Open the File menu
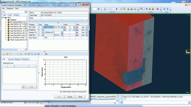Image resolution: width=191 pixels, height=107 pixels. (3, 9)
